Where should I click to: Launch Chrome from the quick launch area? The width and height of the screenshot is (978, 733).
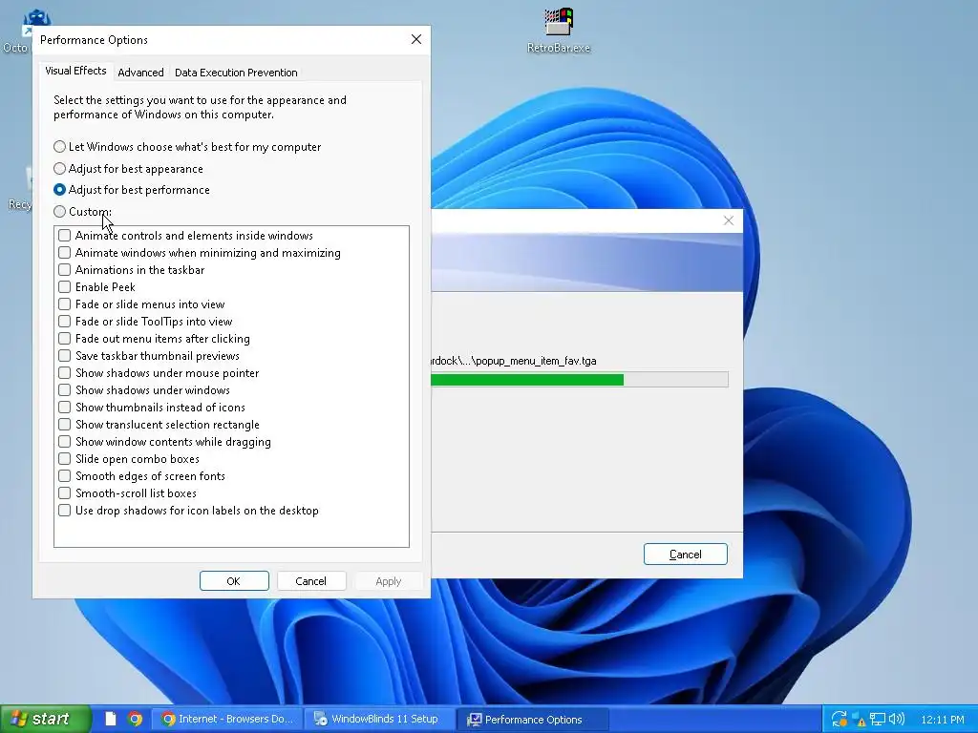135,719
